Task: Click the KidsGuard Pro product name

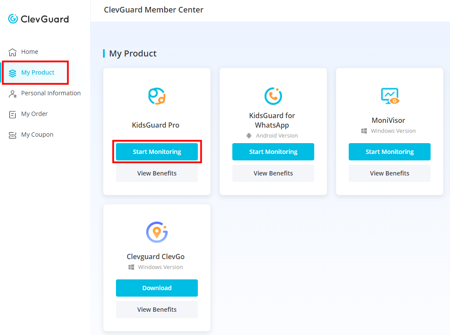Action: pyautogui.click(x=156, y=125)
